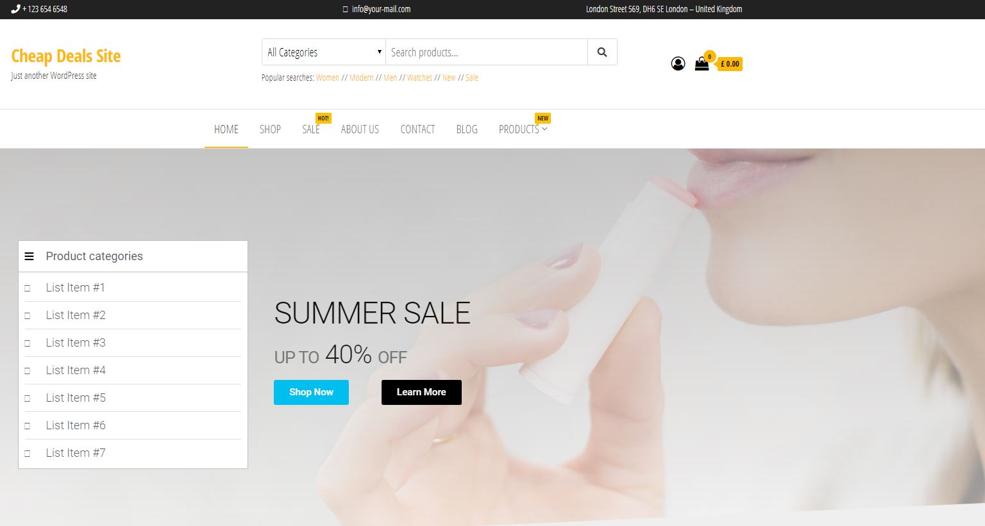Click the hamburger icon beside Product categories
The height and width of the screenshot is (526, 985).
tap(29, 256)
